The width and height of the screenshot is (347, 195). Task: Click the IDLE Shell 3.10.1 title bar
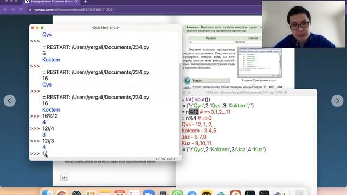[x=106, y=28]
